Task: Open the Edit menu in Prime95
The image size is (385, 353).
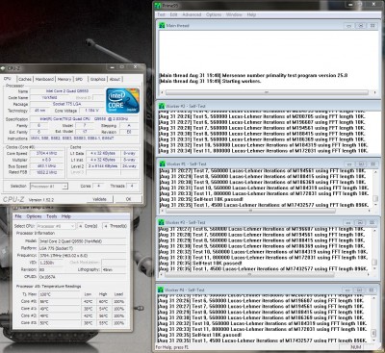Action: point(173,14)
